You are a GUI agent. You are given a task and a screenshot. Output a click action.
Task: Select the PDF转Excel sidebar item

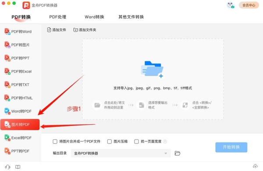click(18, 71)
